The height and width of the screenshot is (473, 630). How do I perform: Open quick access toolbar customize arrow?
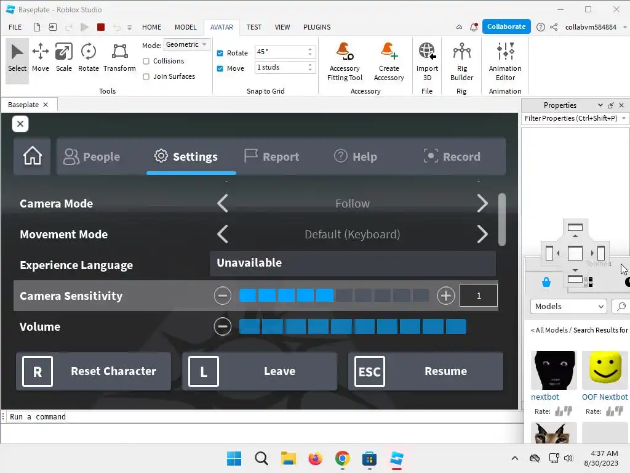(x=129, y=27)
